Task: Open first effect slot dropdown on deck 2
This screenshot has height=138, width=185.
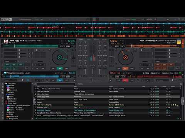Action: coord(161,50)
